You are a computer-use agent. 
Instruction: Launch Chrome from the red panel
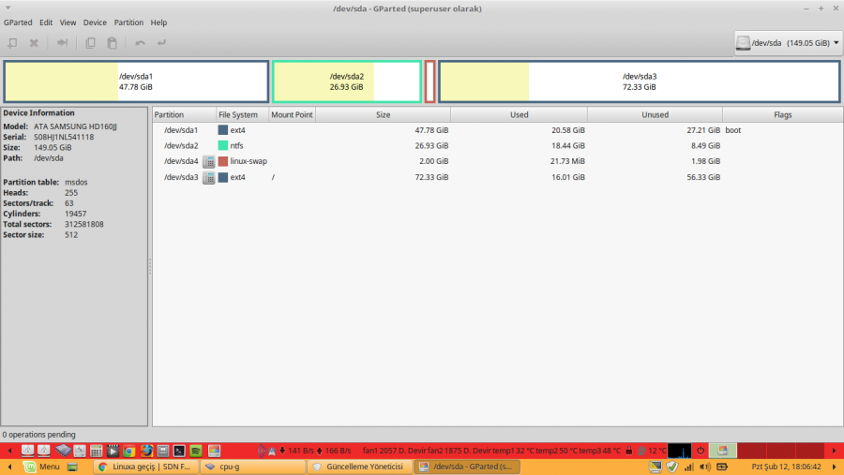pos(129,451)
